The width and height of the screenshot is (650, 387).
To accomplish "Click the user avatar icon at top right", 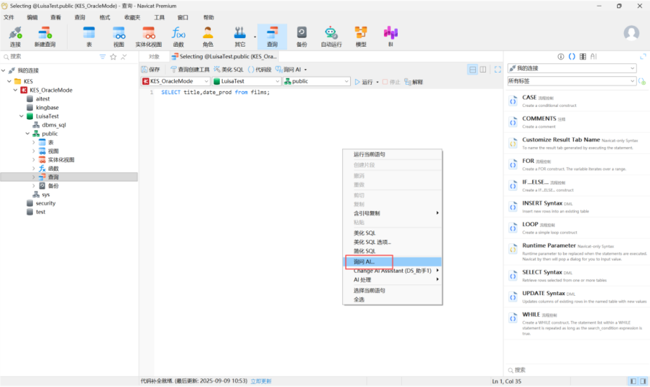I will coord(631,33).
